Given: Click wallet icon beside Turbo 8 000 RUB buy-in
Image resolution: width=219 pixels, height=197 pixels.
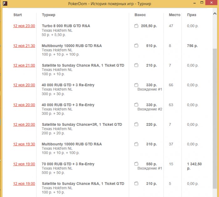Looking at the screenshot, I should [136, 26].
